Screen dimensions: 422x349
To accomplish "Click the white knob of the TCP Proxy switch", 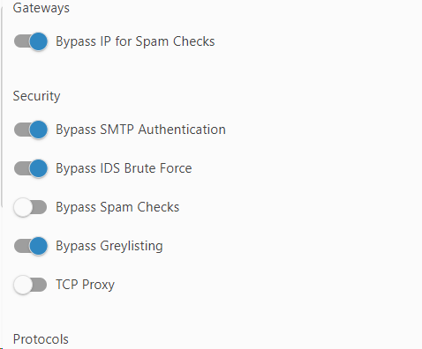I will coord(22,285).
